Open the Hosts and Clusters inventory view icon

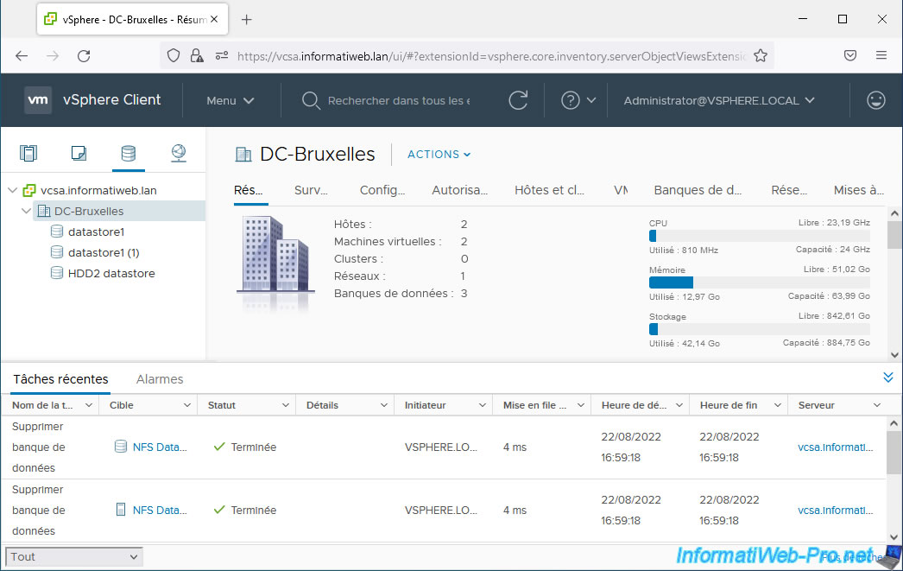(28, 154)
